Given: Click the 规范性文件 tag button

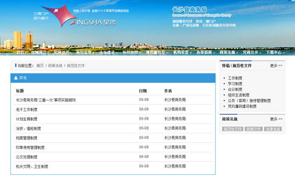Looking at the screenshot, I should coord(232,129).
